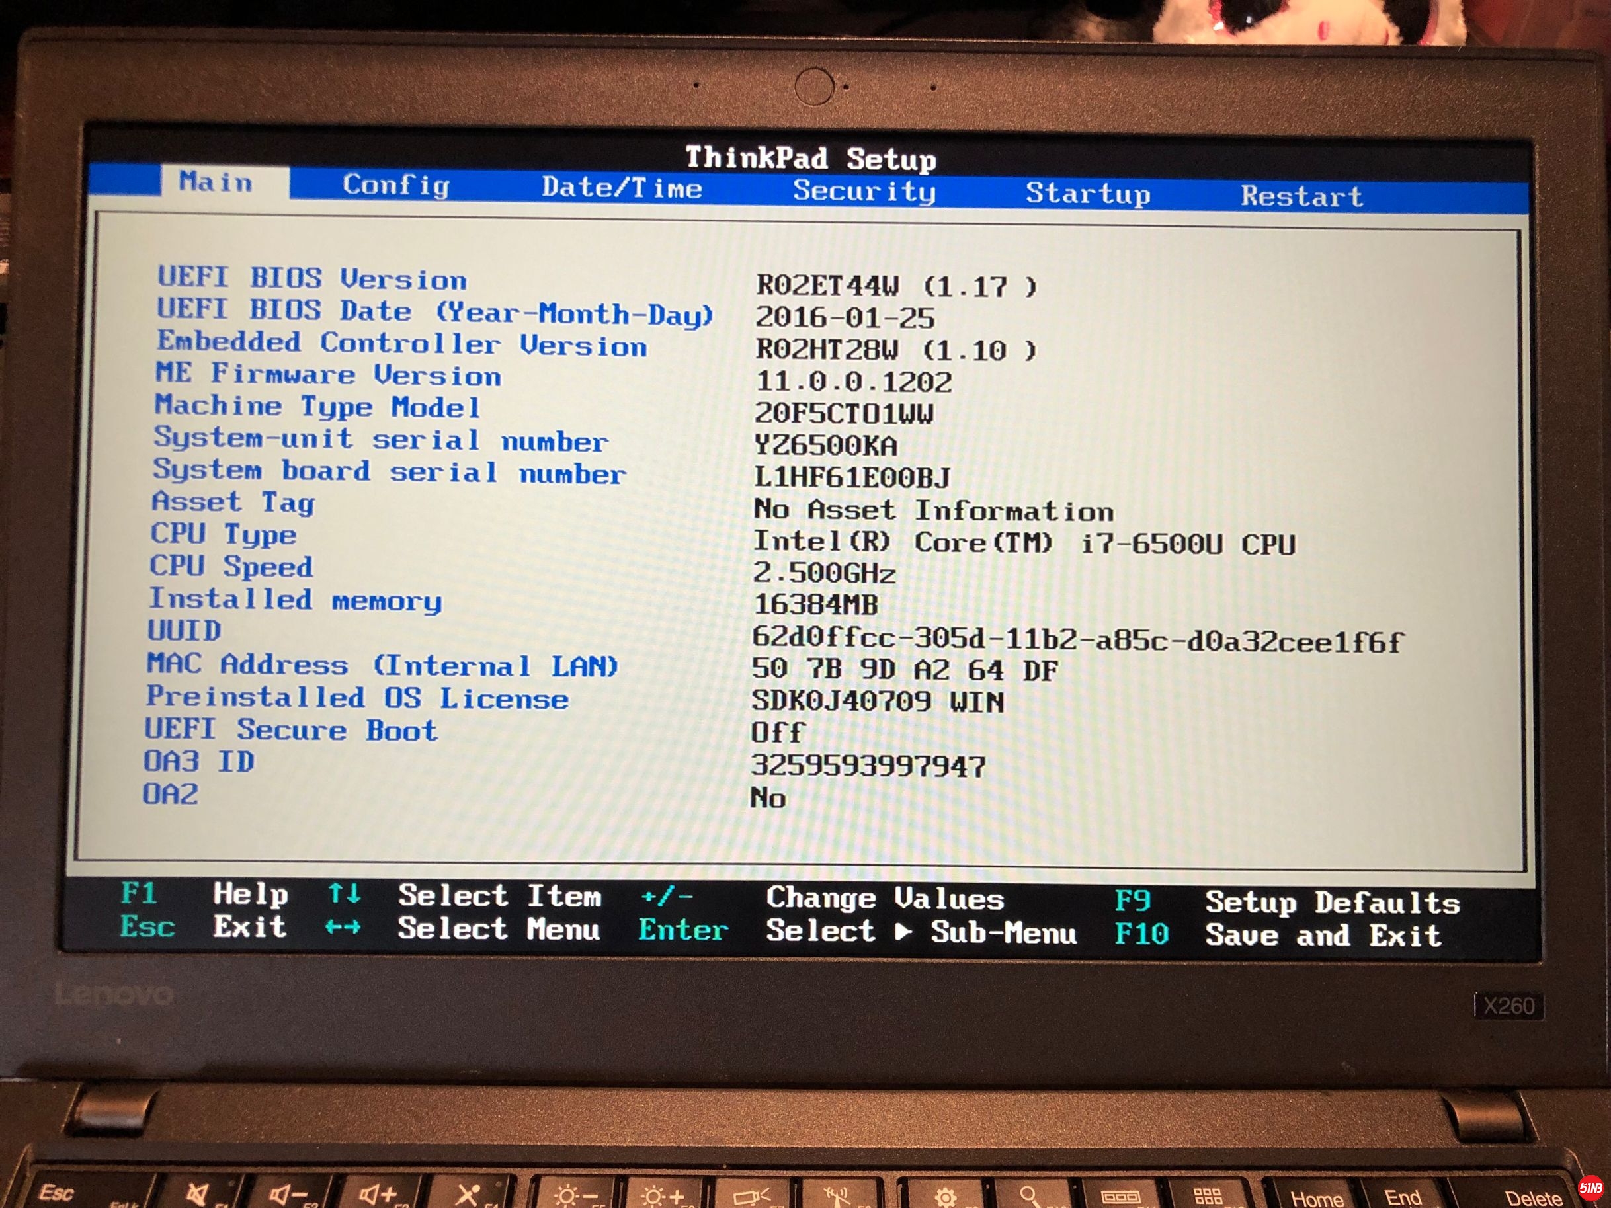
Task: Click the Esc Exit key label
Action: (147, 926)
